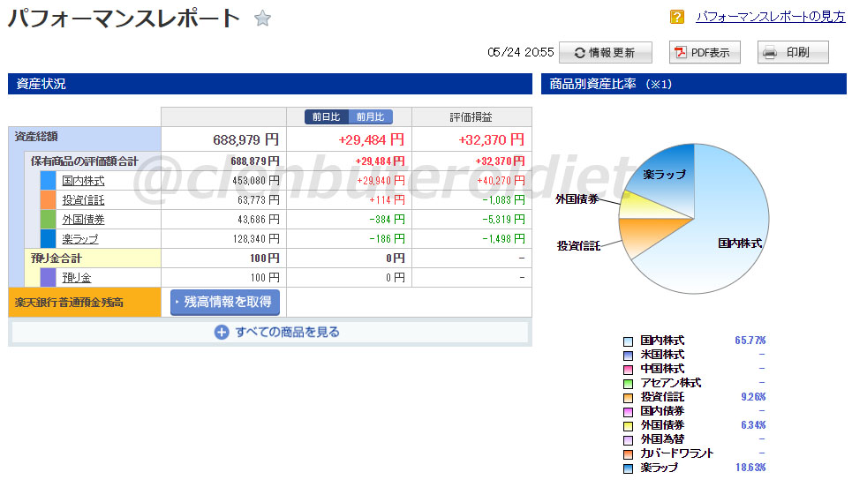Click the 米国株式 legend color box
The width and height of the screenshot is (852, 487).
click(x=628, y=356)
